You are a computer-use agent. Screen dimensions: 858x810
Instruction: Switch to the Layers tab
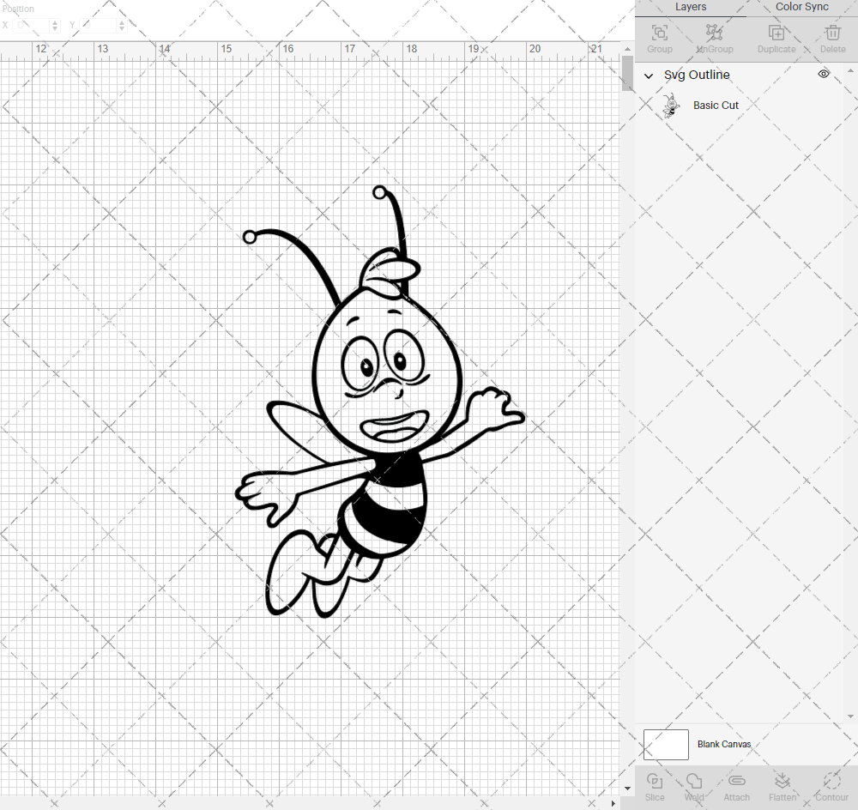tap(691, 7)
